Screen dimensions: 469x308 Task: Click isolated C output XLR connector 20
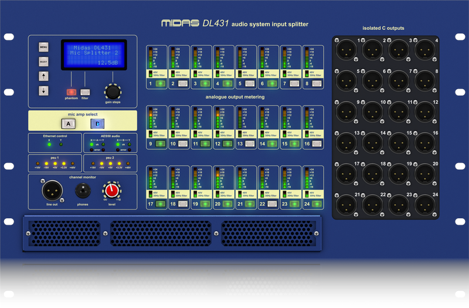point(425,174)
